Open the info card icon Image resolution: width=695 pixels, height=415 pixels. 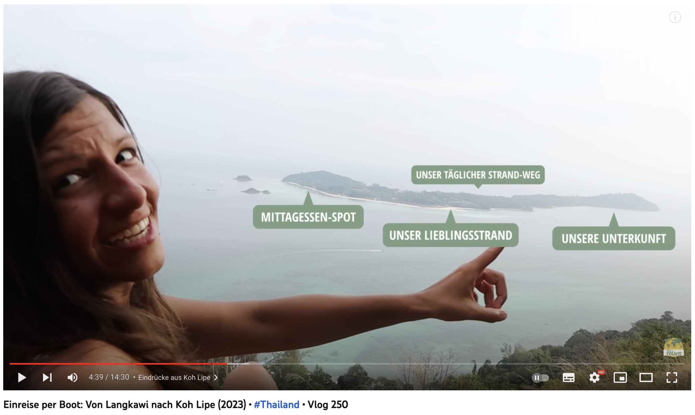pyautogui.click(x=675, y=17)
